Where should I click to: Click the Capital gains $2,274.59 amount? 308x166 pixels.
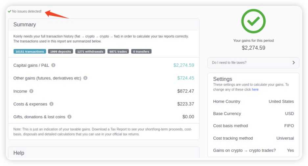(x=183, y=65)
